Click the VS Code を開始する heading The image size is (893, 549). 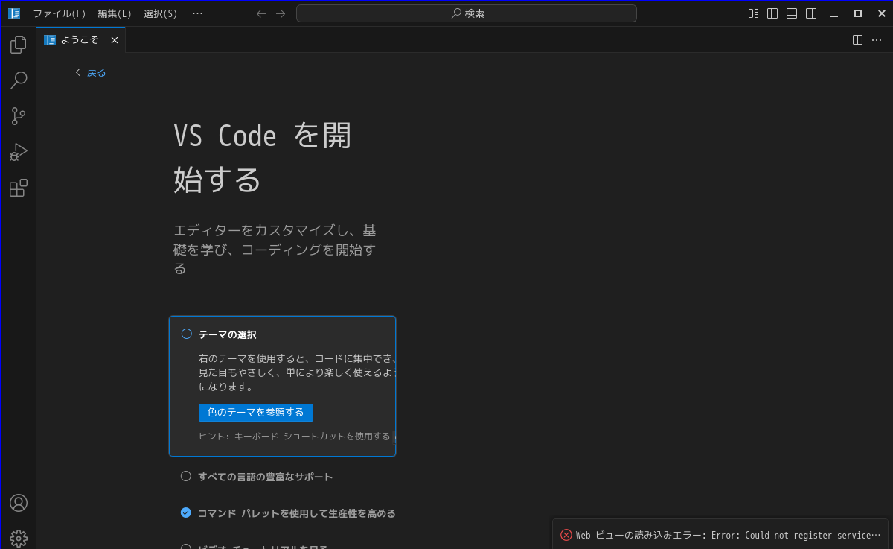[x=263, y=158]
